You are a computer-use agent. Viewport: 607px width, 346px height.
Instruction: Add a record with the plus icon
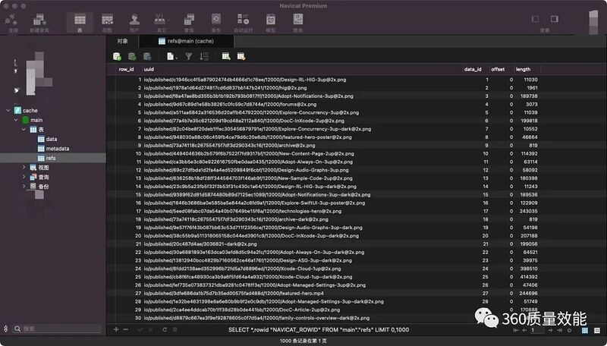click(116, 330)
